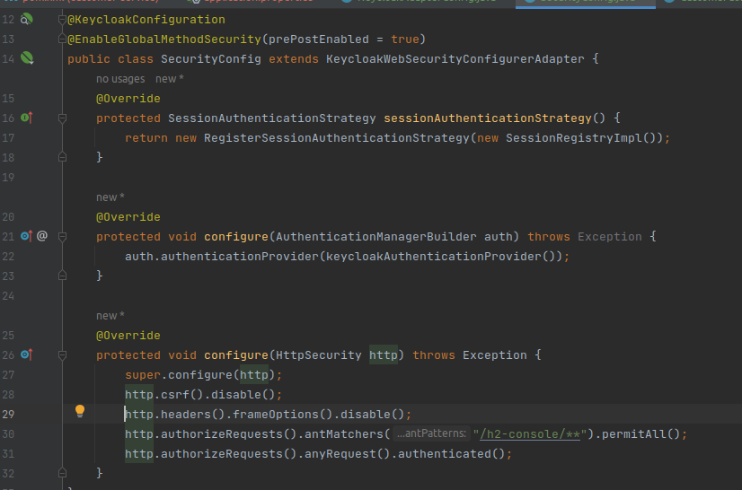The width and height of the screenshot is (742, 490).
Task: Click the "new *" hint next to "no usages"
Action: click(170, 79)
